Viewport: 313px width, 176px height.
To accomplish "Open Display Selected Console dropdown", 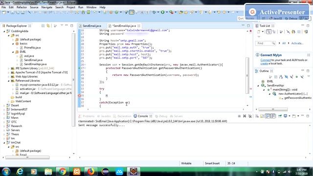I will point(289,116).
